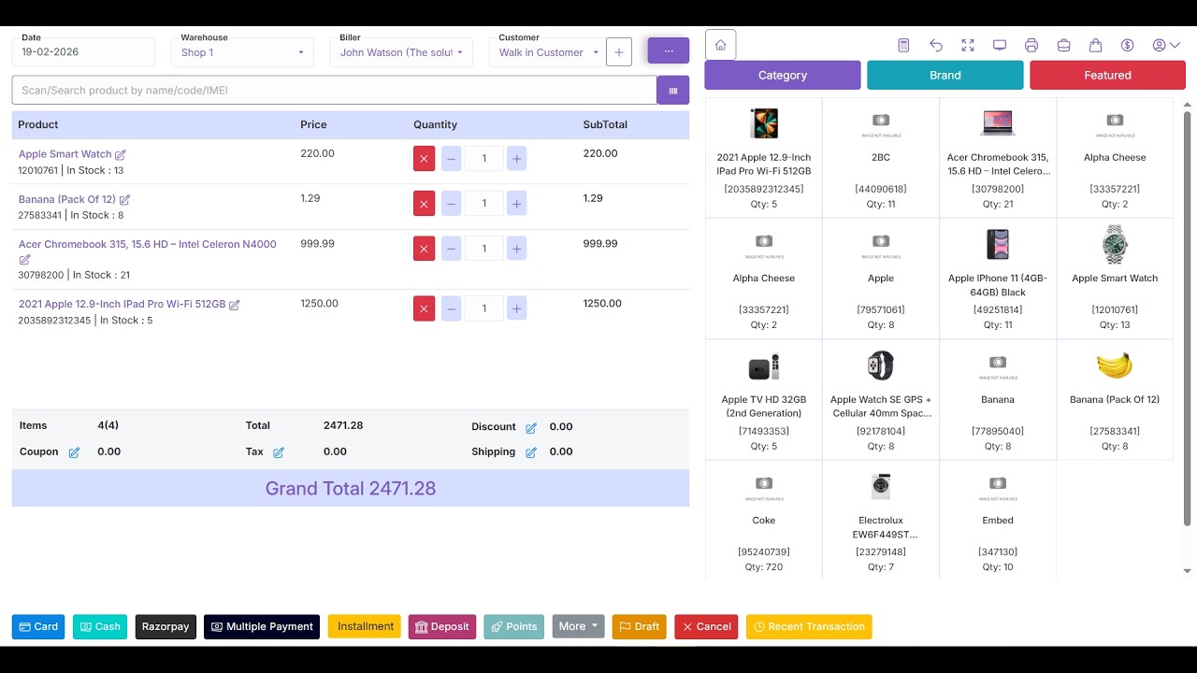Open the briefcase register icon
The width and height of the screenshot is (1197, 673).
[1063, 45]
